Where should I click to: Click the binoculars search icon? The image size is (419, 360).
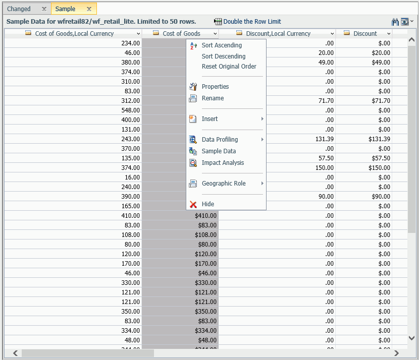click(x=395, y=22)
